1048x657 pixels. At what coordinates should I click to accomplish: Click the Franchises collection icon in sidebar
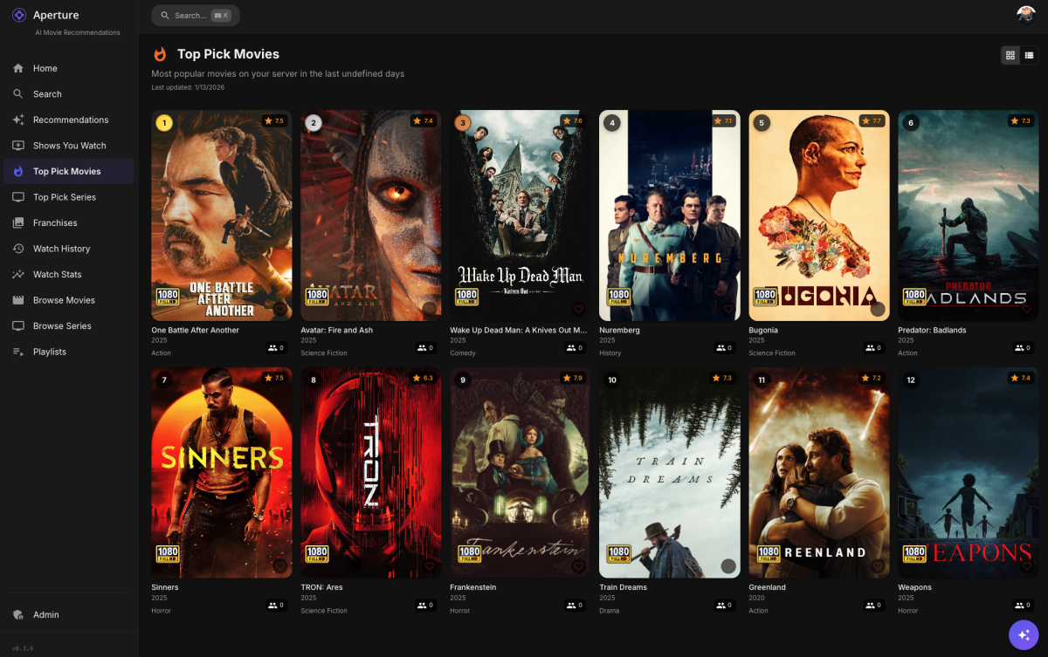coord(18,222)
